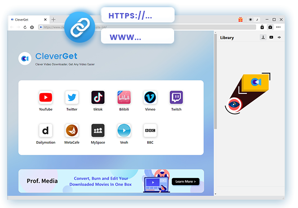This screenshot has height=208, width=298.
Task: Click the page vertical scrollbar
Action: tap(215, 82)
